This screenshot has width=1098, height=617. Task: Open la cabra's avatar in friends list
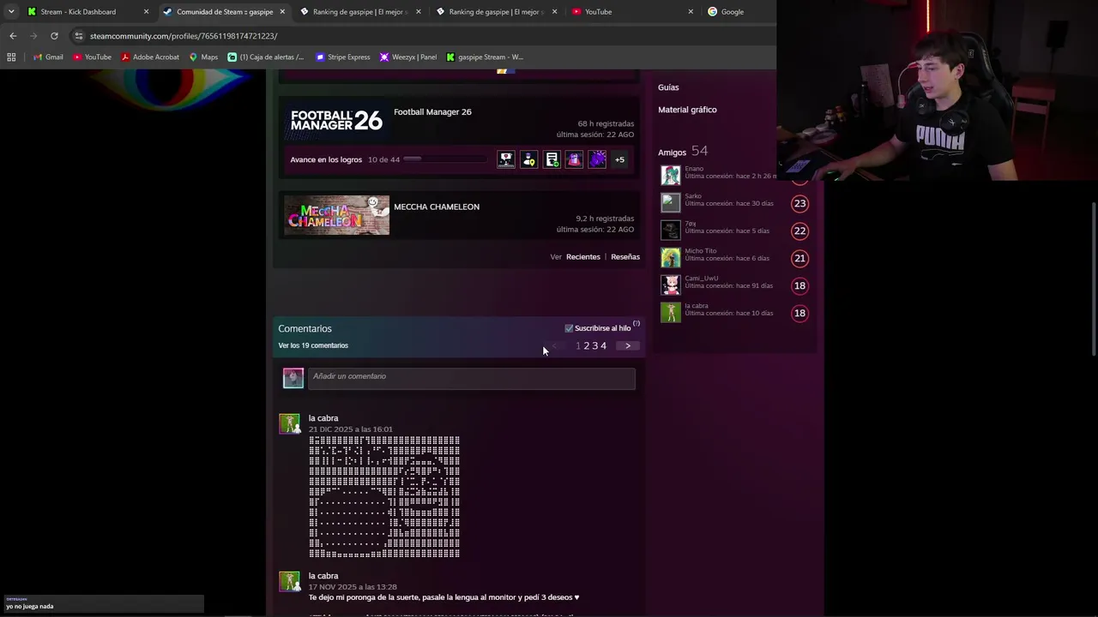pyautogui.click(x=671, y=313)
